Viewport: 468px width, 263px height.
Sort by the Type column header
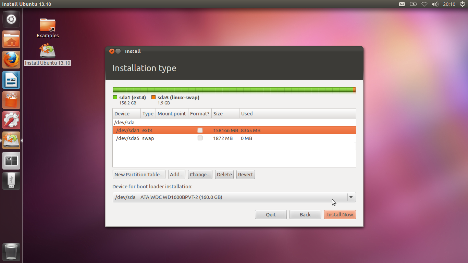[148, 114]
